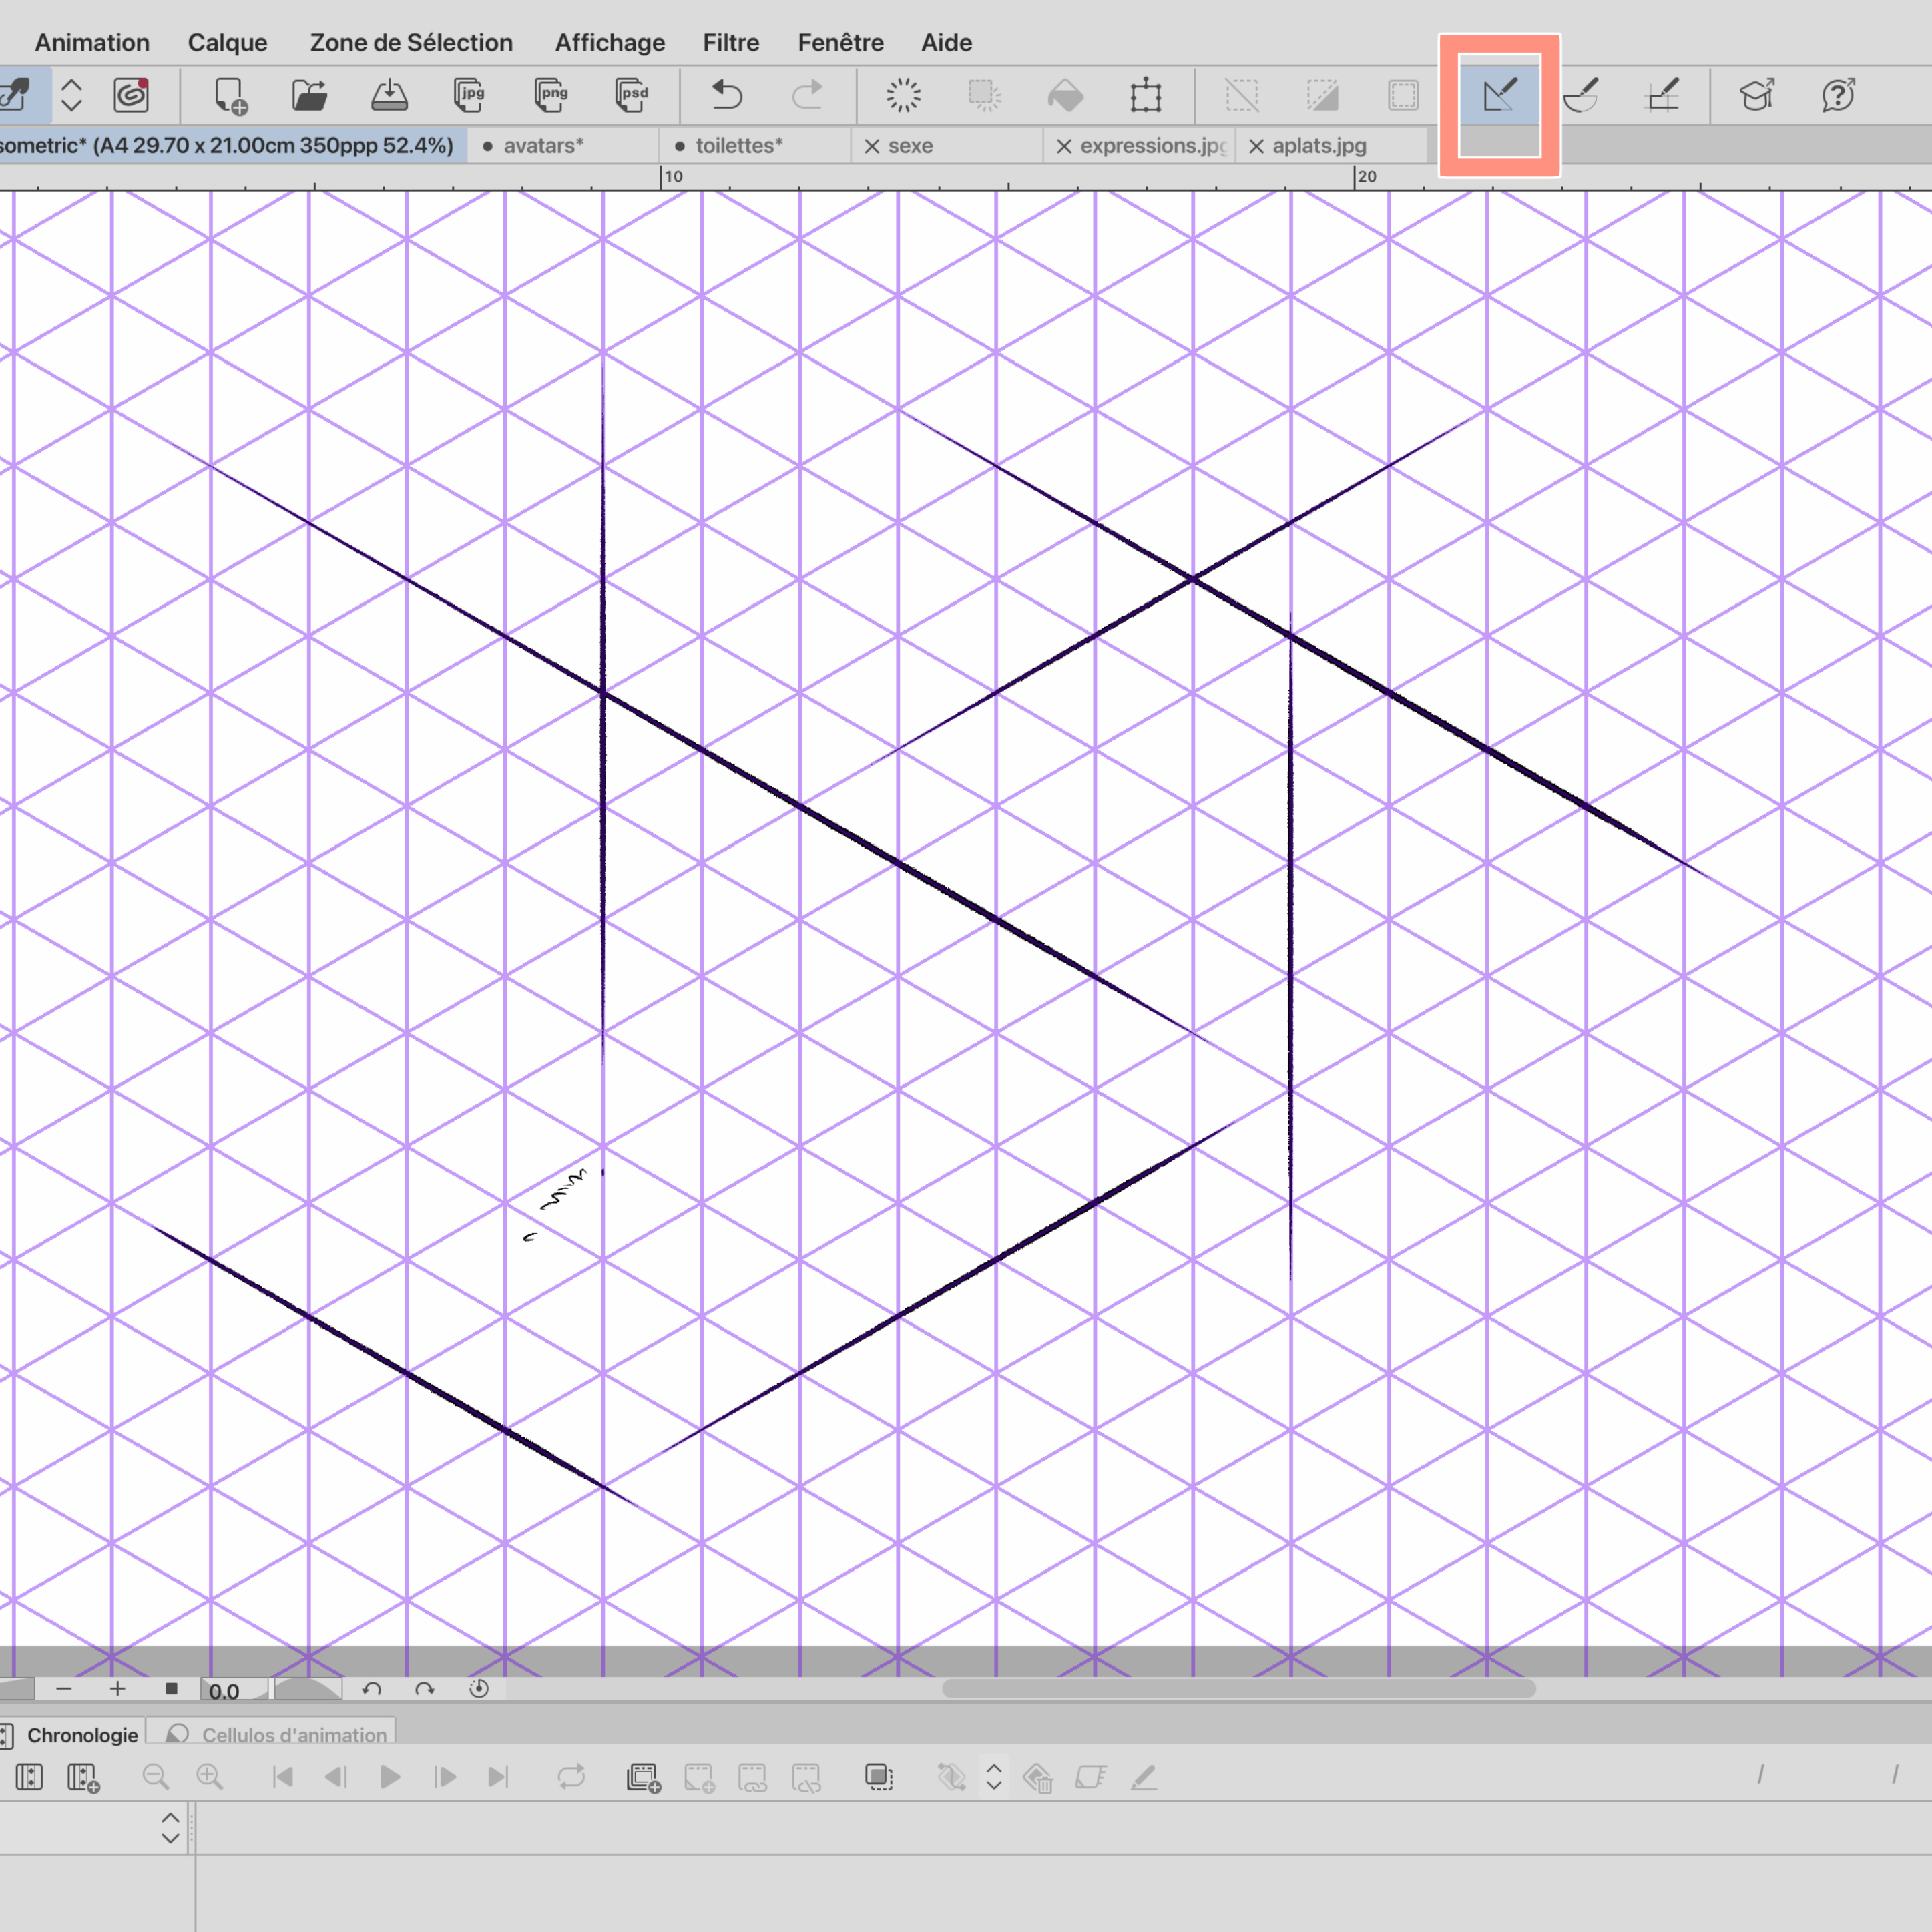Click the Scale/Rotate transform icon
The width and height of the screenshot is (1932, 1932).
(1146, 96)
